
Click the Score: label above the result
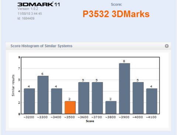(117, 4)
